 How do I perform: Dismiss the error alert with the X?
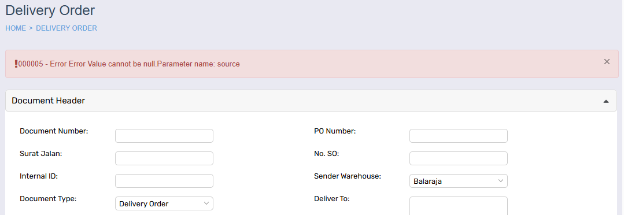(607, 62)
